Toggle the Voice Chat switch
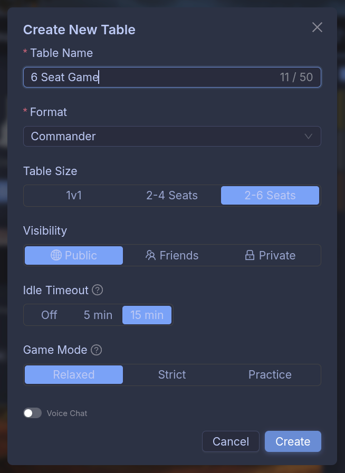The width and height of the screenshot is (345, 473). pos(32,413)
